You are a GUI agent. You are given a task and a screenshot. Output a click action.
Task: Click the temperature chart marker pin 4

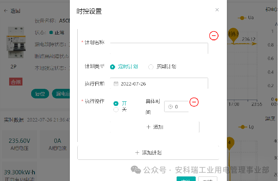[229, 144]
